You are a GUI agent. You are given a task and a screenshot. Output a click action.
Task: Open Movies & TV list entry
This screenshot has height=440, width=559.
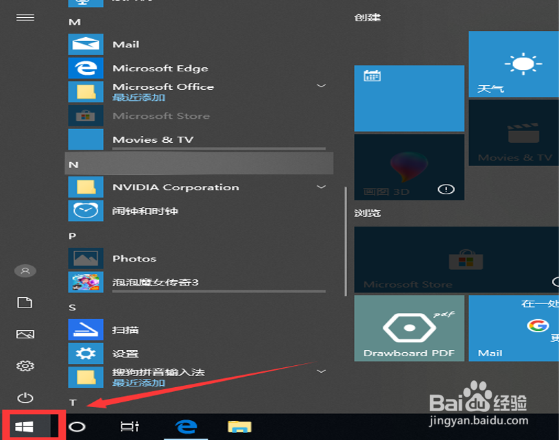coord(198,139)
